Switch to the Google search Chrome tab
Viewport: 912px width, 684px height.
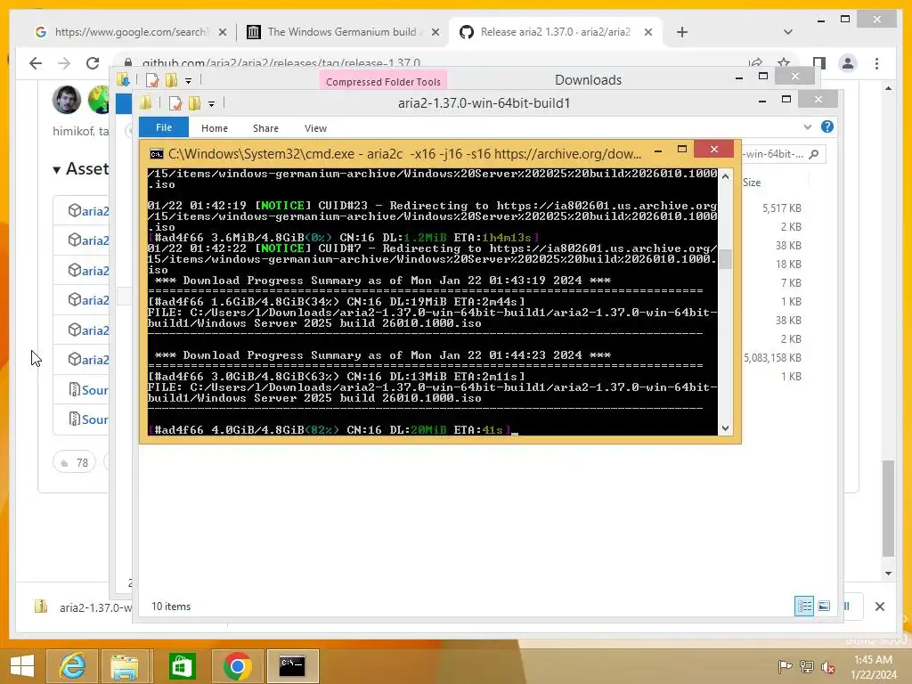coord(130,31)
